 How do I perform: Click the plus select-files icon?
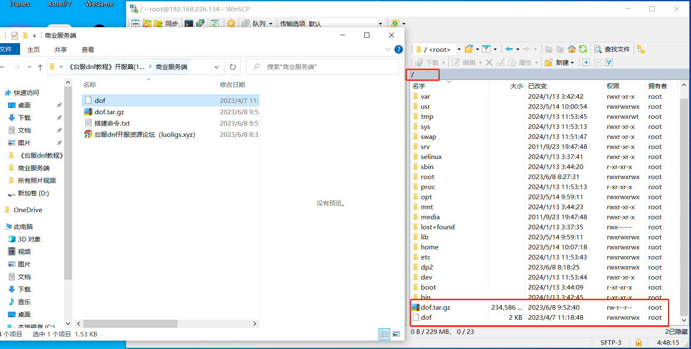click(586, 62)
